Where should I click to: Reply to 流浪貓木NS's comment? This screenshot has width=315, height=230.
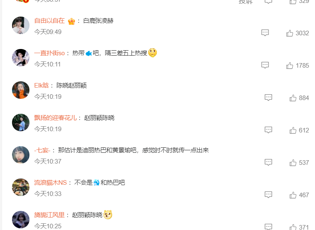[x=269, y=195]
